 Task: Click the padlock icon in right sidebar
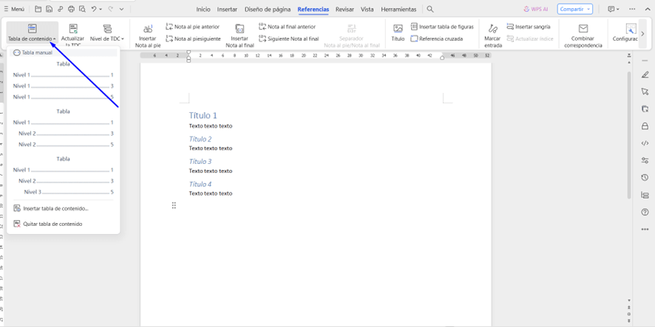[645, 126]
